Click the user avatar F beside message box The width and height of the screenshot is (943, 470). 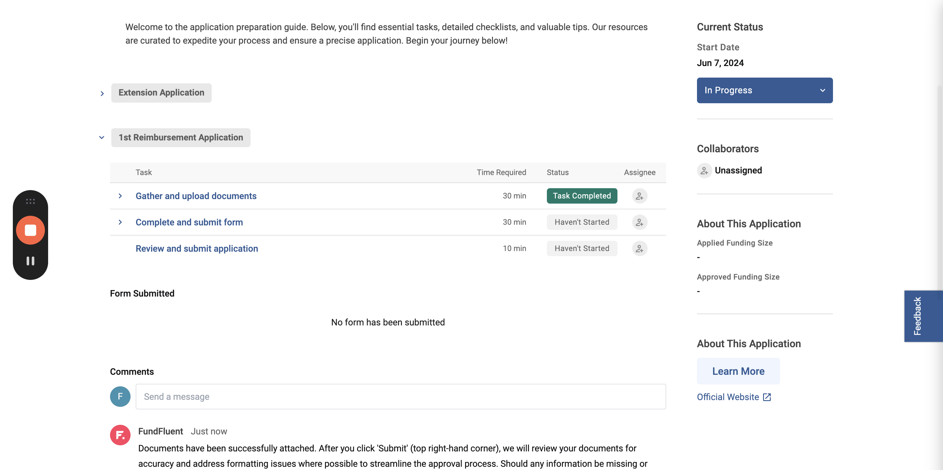point(120,397)
